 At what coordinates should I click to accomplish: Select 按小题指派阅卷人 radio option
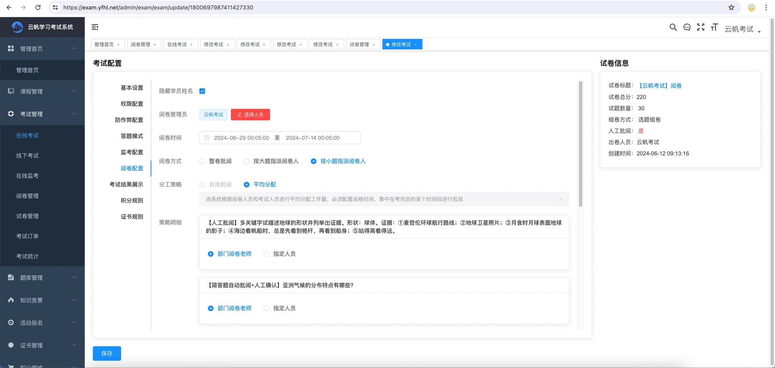(x=338, y=161)
